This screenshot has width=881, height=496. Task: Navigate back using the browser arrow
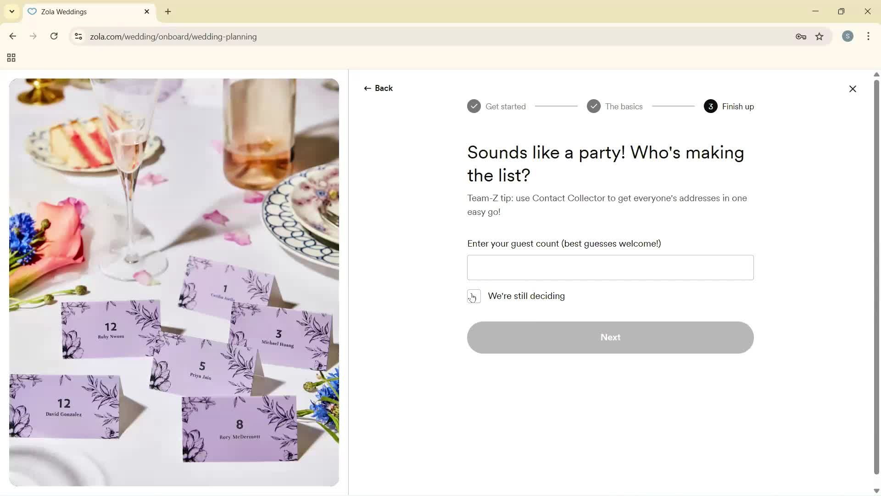pyautogui.click(x=12, y=36)
